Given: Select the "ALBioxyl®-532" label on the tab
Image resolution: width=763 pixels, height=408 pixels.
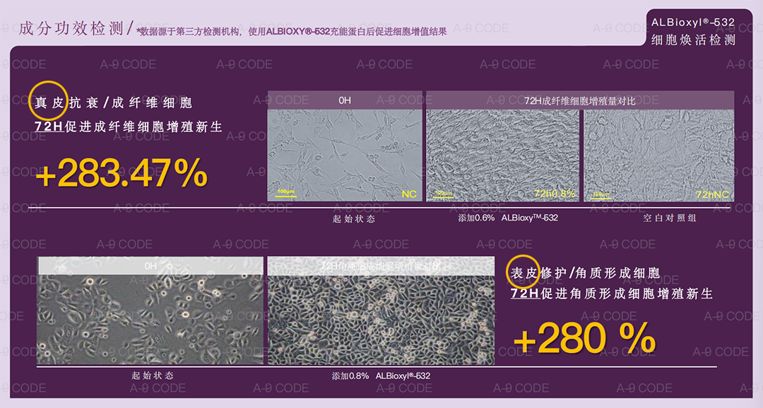Looking at the screenshot, I should point(693,23).
